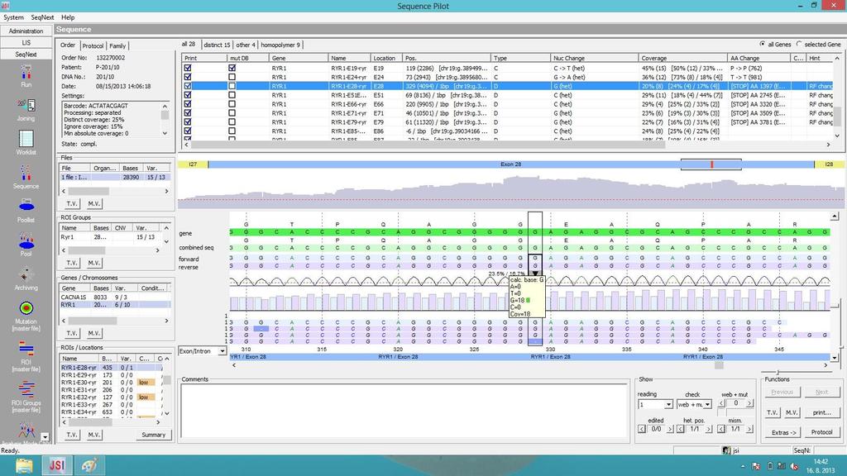
Task: Show the 'homopolymer 9' variants tab
Action: pyautogui.click(x=280, y=45)
